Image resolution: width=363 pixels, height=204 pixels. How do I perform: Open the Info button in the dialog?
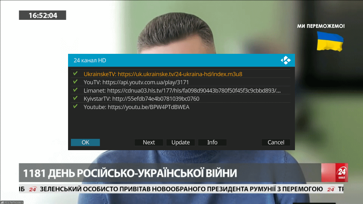(x=212, y=142)
